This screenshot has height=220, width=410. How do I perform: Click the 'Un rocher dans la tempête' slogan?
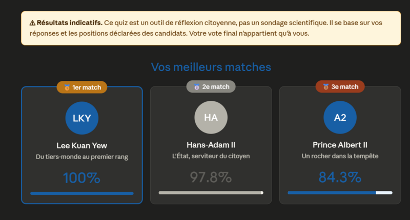(x=340, y=156)
